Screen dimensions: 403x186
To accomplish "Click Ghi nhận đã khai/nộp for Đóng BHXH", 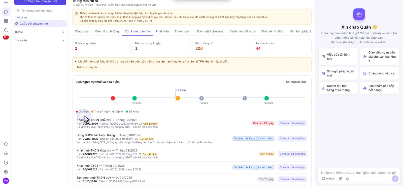I will 292,139.
